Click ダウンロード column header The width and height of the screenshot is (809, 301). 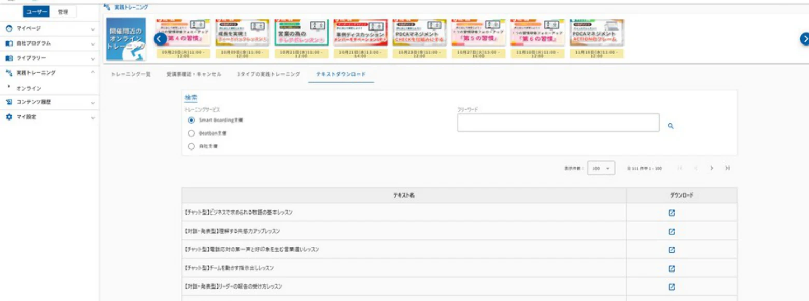coord(682,195)
